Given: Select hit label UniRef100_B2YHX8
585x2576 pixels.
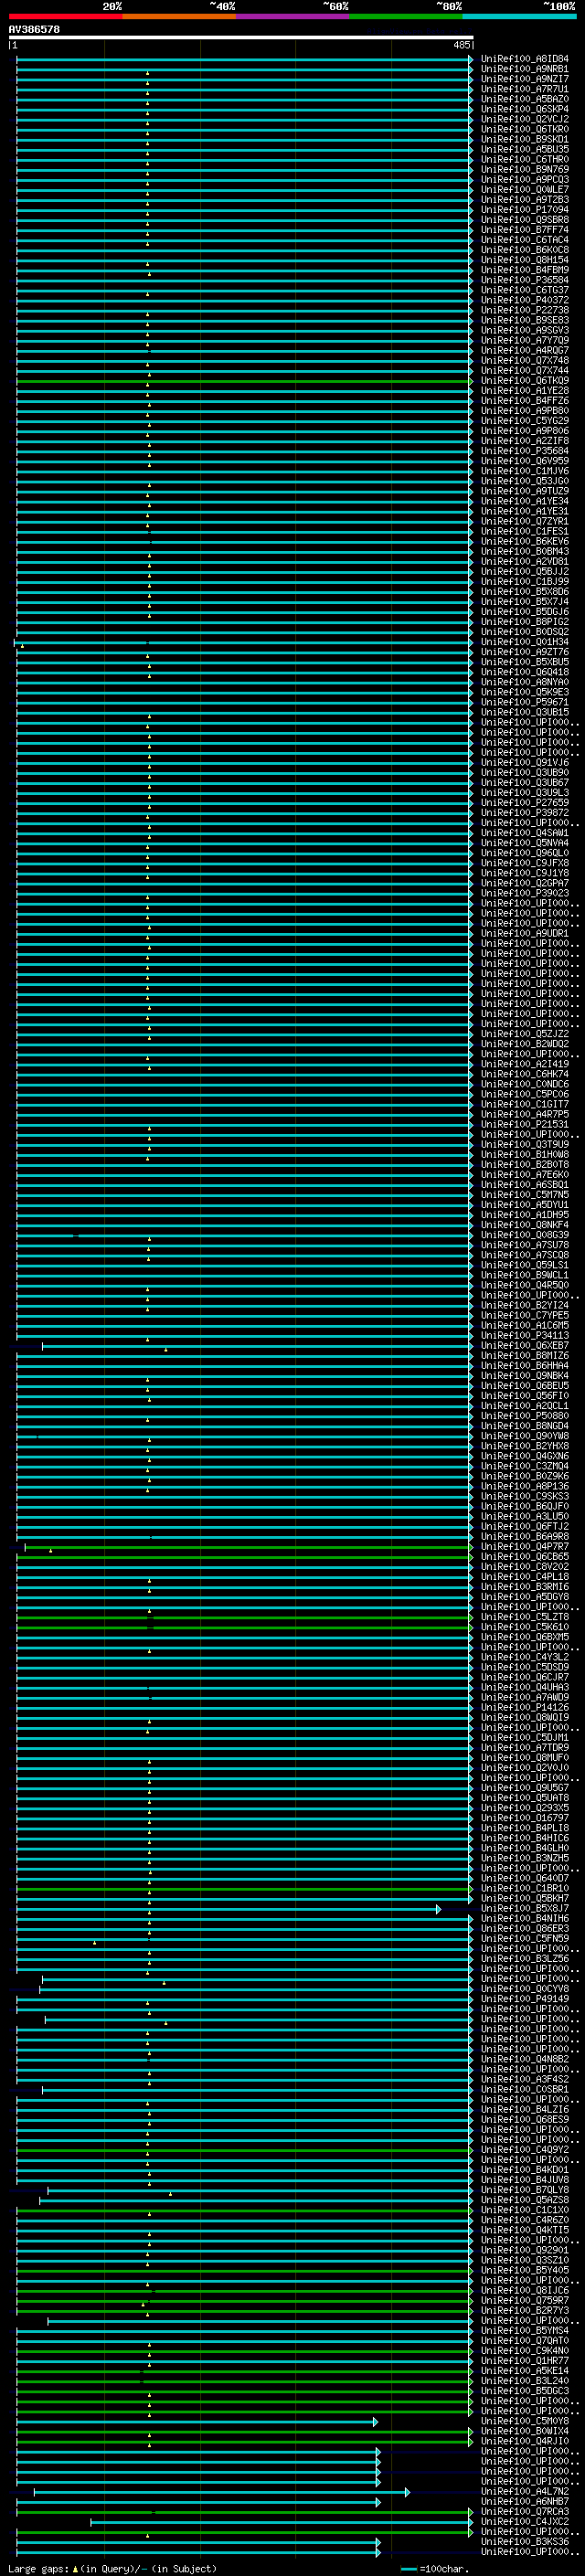Looking at the screenshot, I should 525,1446.
